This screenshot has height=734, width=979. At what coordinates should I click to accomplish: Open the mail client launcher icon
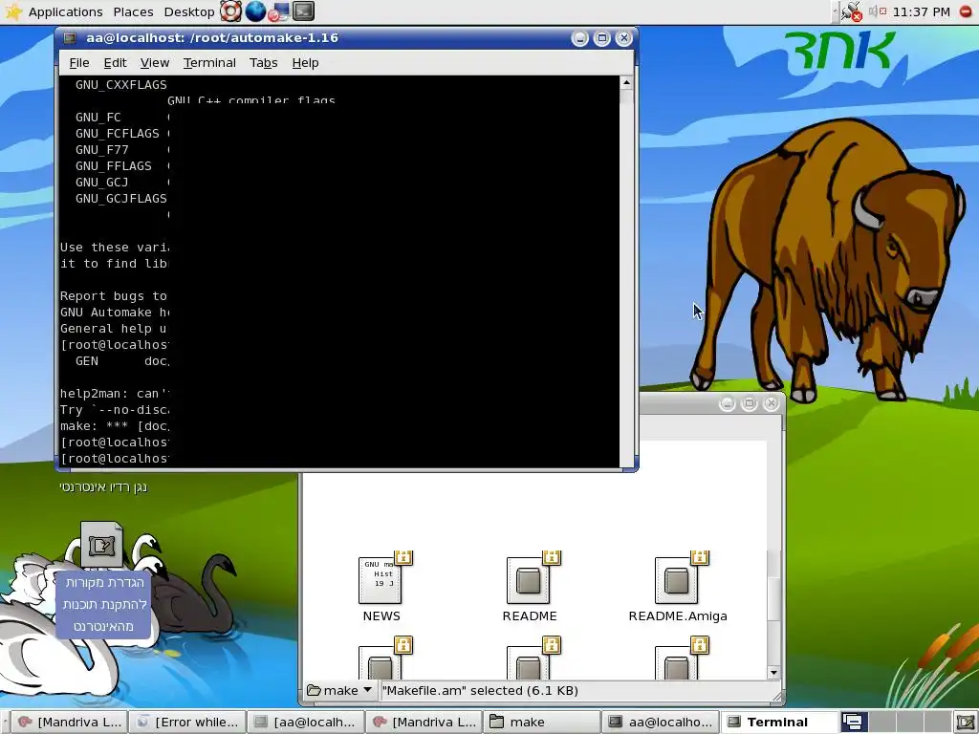(x=279, y=11)
